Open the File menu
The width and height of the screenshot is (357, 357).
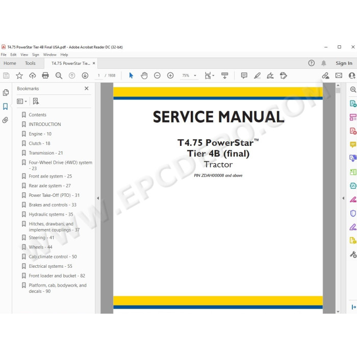(4, 55)
